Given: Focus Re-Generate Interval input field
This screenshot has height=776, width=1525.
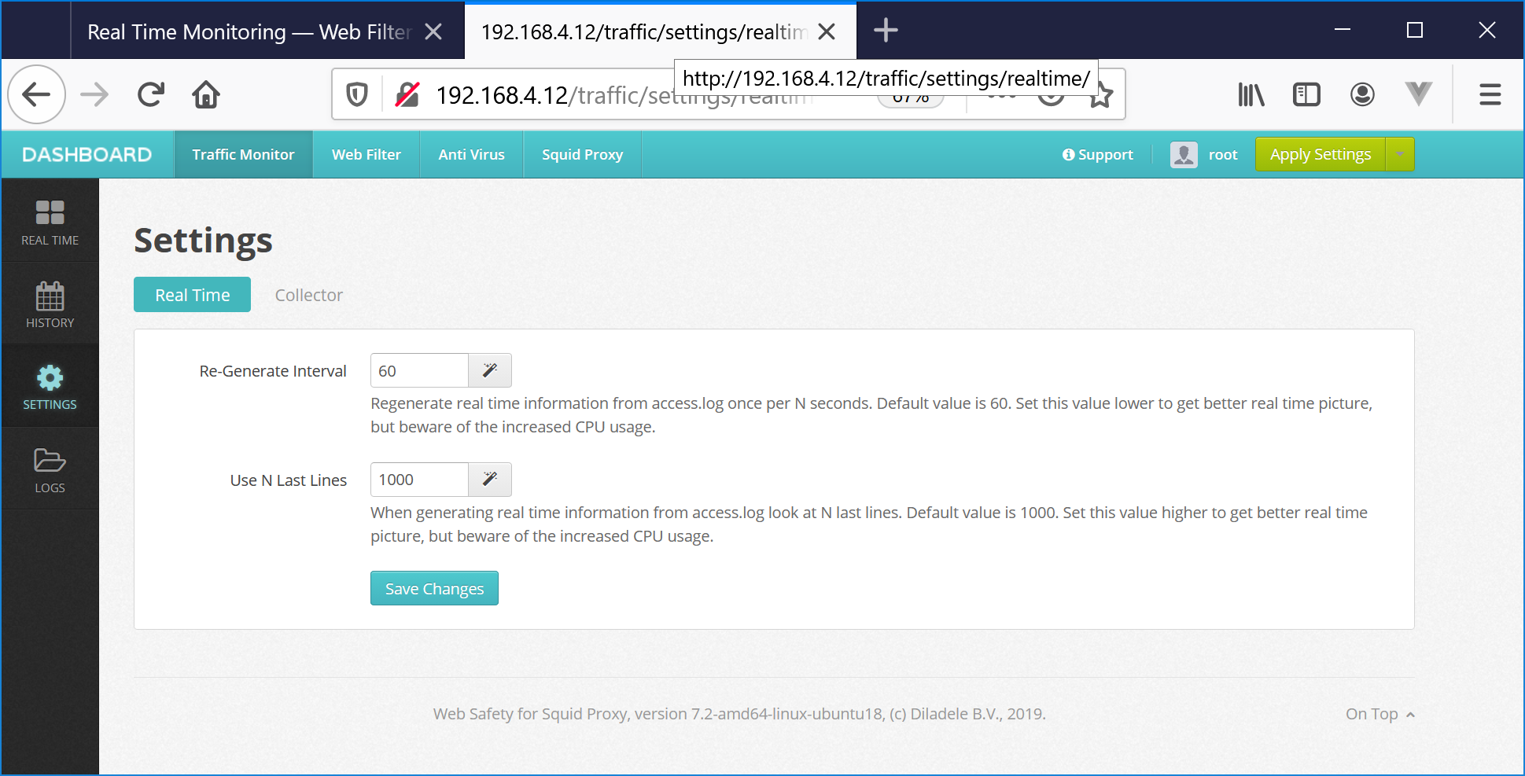Looking at the screenshot, I should 419,370.
